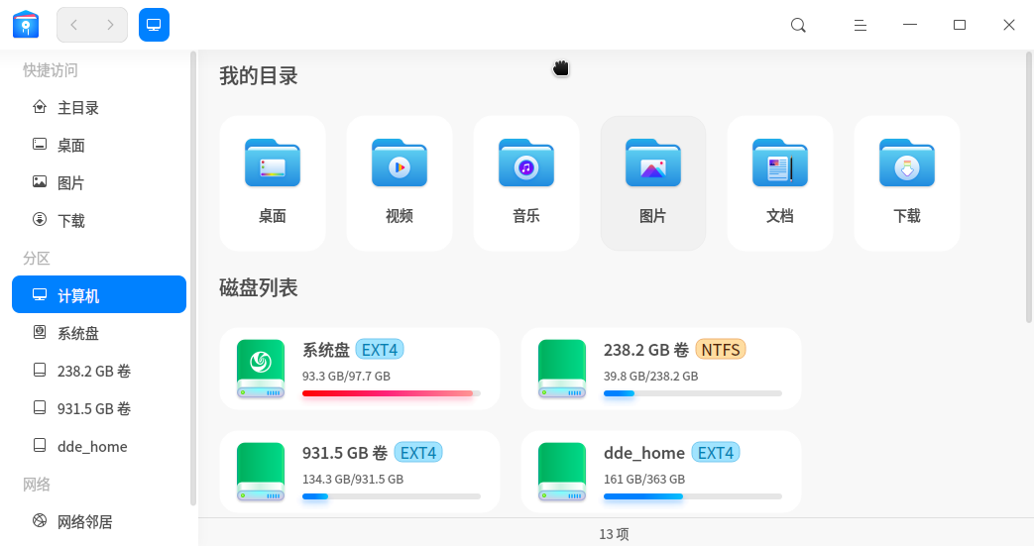Click the 931.5 GB 卷 usage bar

click(391, 496)
